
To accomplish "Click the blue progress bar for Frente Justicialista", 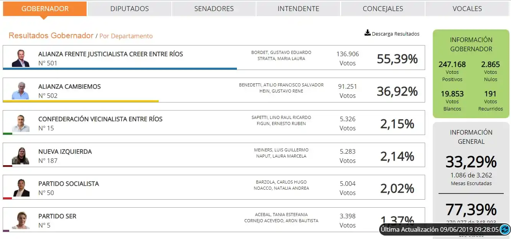I will (120, 69).
